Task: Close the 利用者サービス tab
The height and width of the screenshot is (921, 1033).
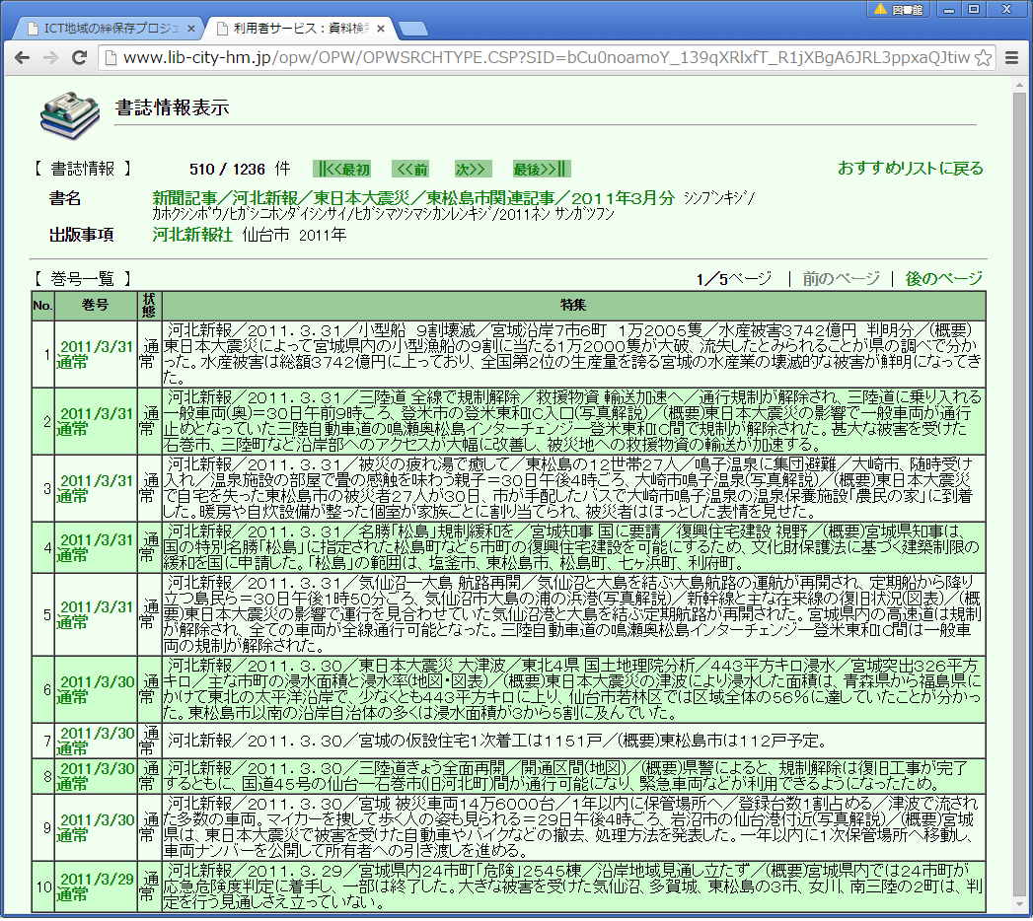Action: pos(382,28)
